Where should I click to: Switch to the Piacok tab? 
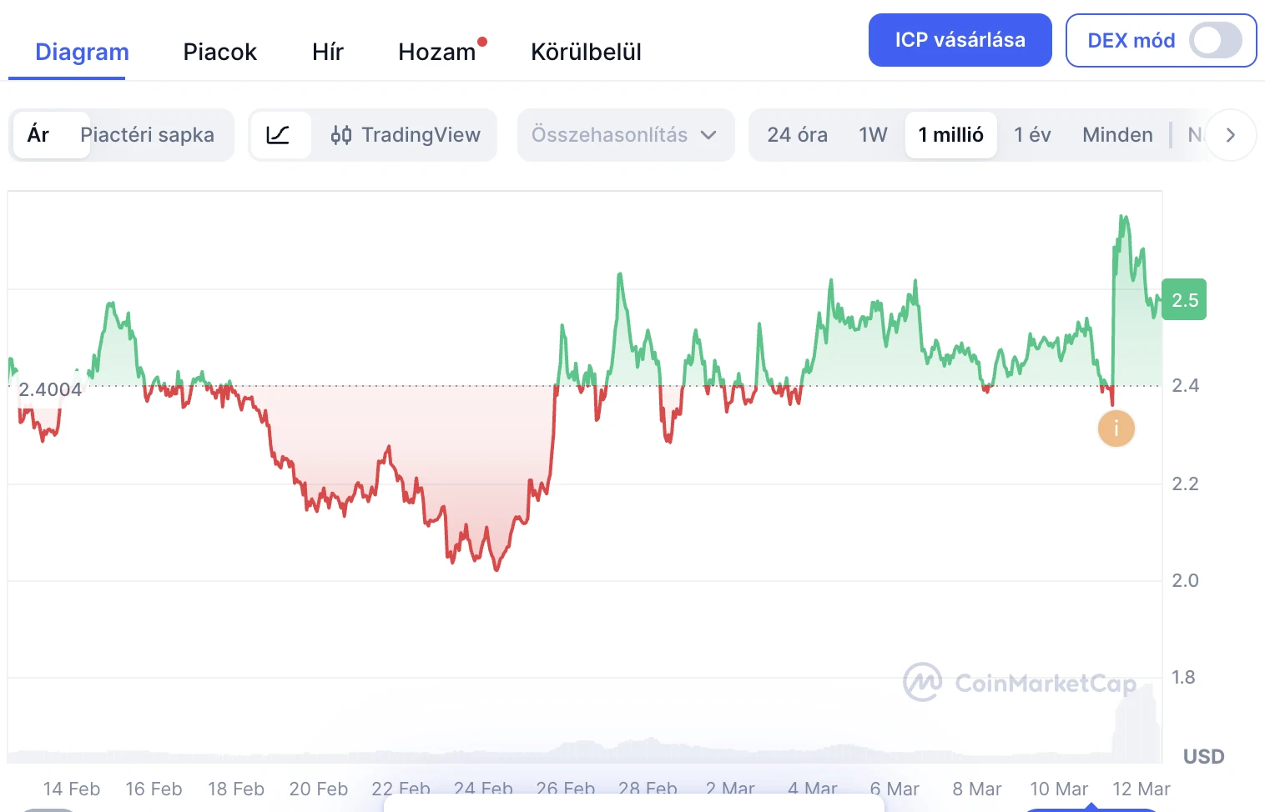coord(219,52)
